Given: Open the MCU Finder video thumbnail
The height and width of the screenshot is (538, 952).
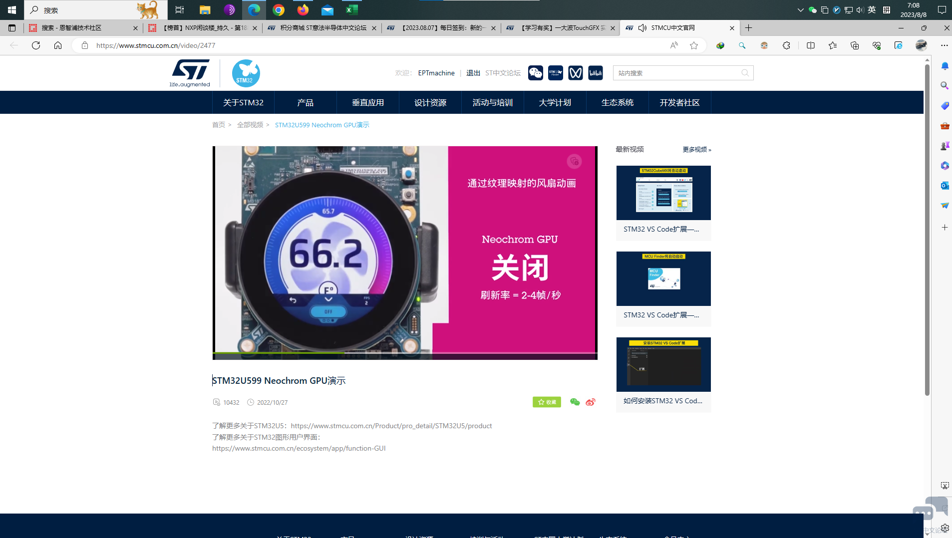Looking at the screenshot, I should coord(663,278).
